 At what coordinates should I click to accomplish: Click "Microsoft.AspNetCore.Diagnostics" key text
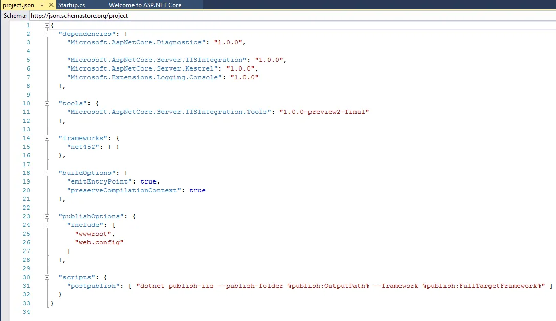tap(136, 42)
